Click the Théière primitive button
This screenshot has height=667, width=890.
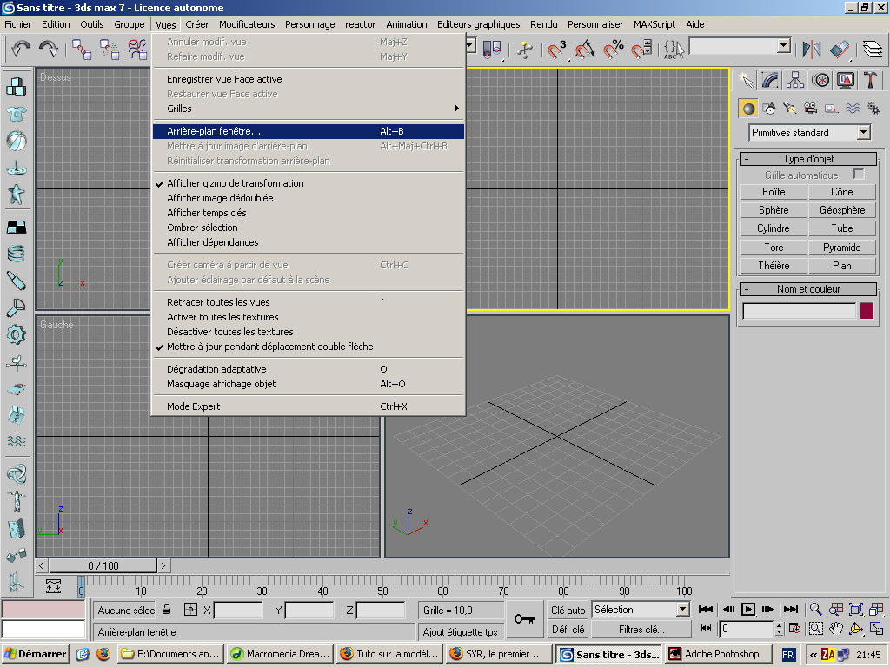[x=774, y=266]
